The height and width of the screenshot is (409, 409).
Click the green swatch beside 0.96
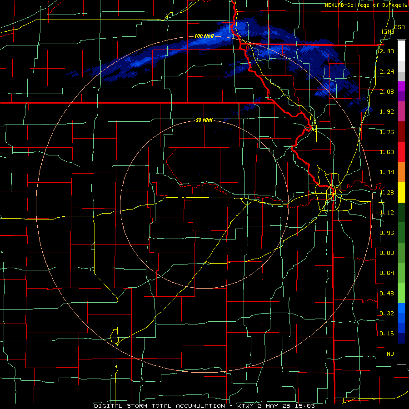pyautogui.click(x=401, y=233)
